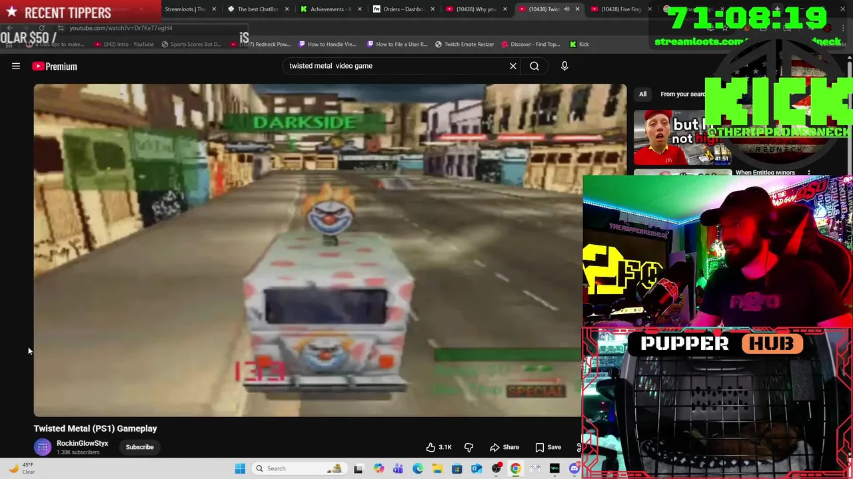The height and width of the screenshot is (479, 853).
Task: Open the options menu for When Entitled Minors
Action: point(809,173)
